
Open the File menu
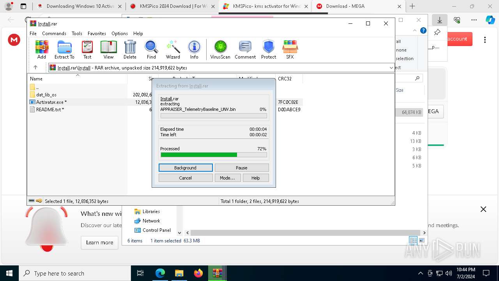tap(33, 34)
